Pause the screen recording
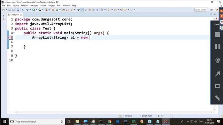The image size is (223, 125). (x=217, y=47)
